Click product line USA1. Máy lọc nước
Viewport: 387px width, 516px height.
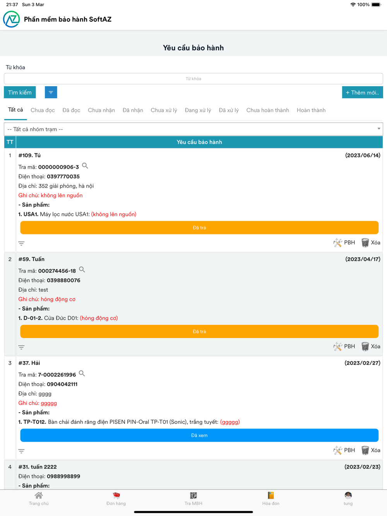(77, 214)
